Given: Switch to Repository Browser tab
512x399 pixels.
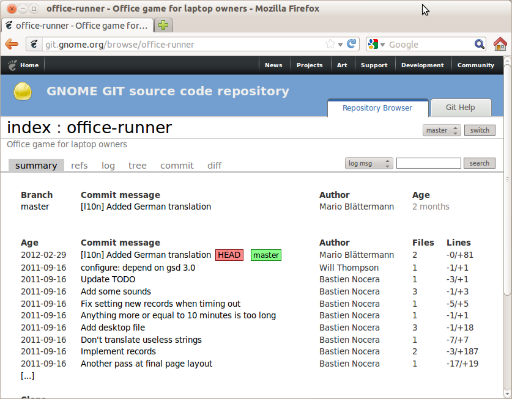Looking at the screenshot, I should point(377,108).
